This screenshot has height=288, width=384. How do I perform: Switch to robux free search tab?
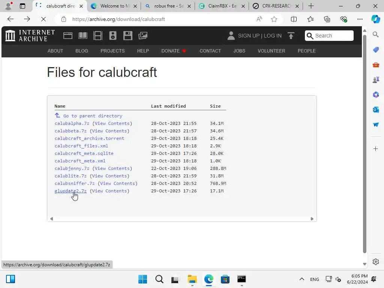click(168, 6)
